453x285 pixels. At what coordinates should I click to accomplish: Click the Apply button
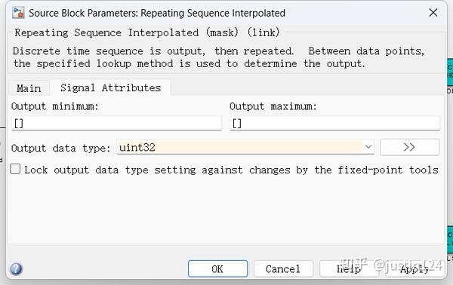[x=414, y=269]
